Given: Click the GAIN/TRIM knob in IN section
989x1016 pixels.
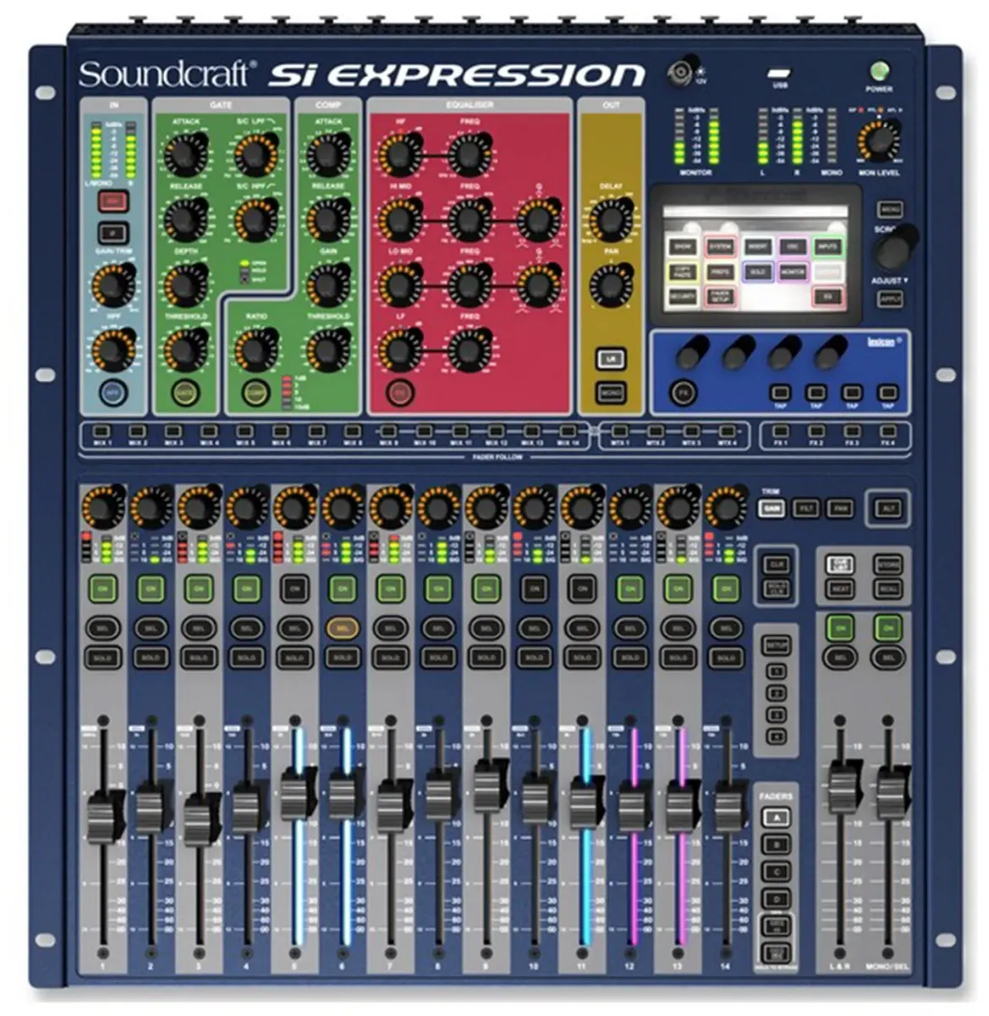Looking at the screenshot, I should tap(112, 285).
